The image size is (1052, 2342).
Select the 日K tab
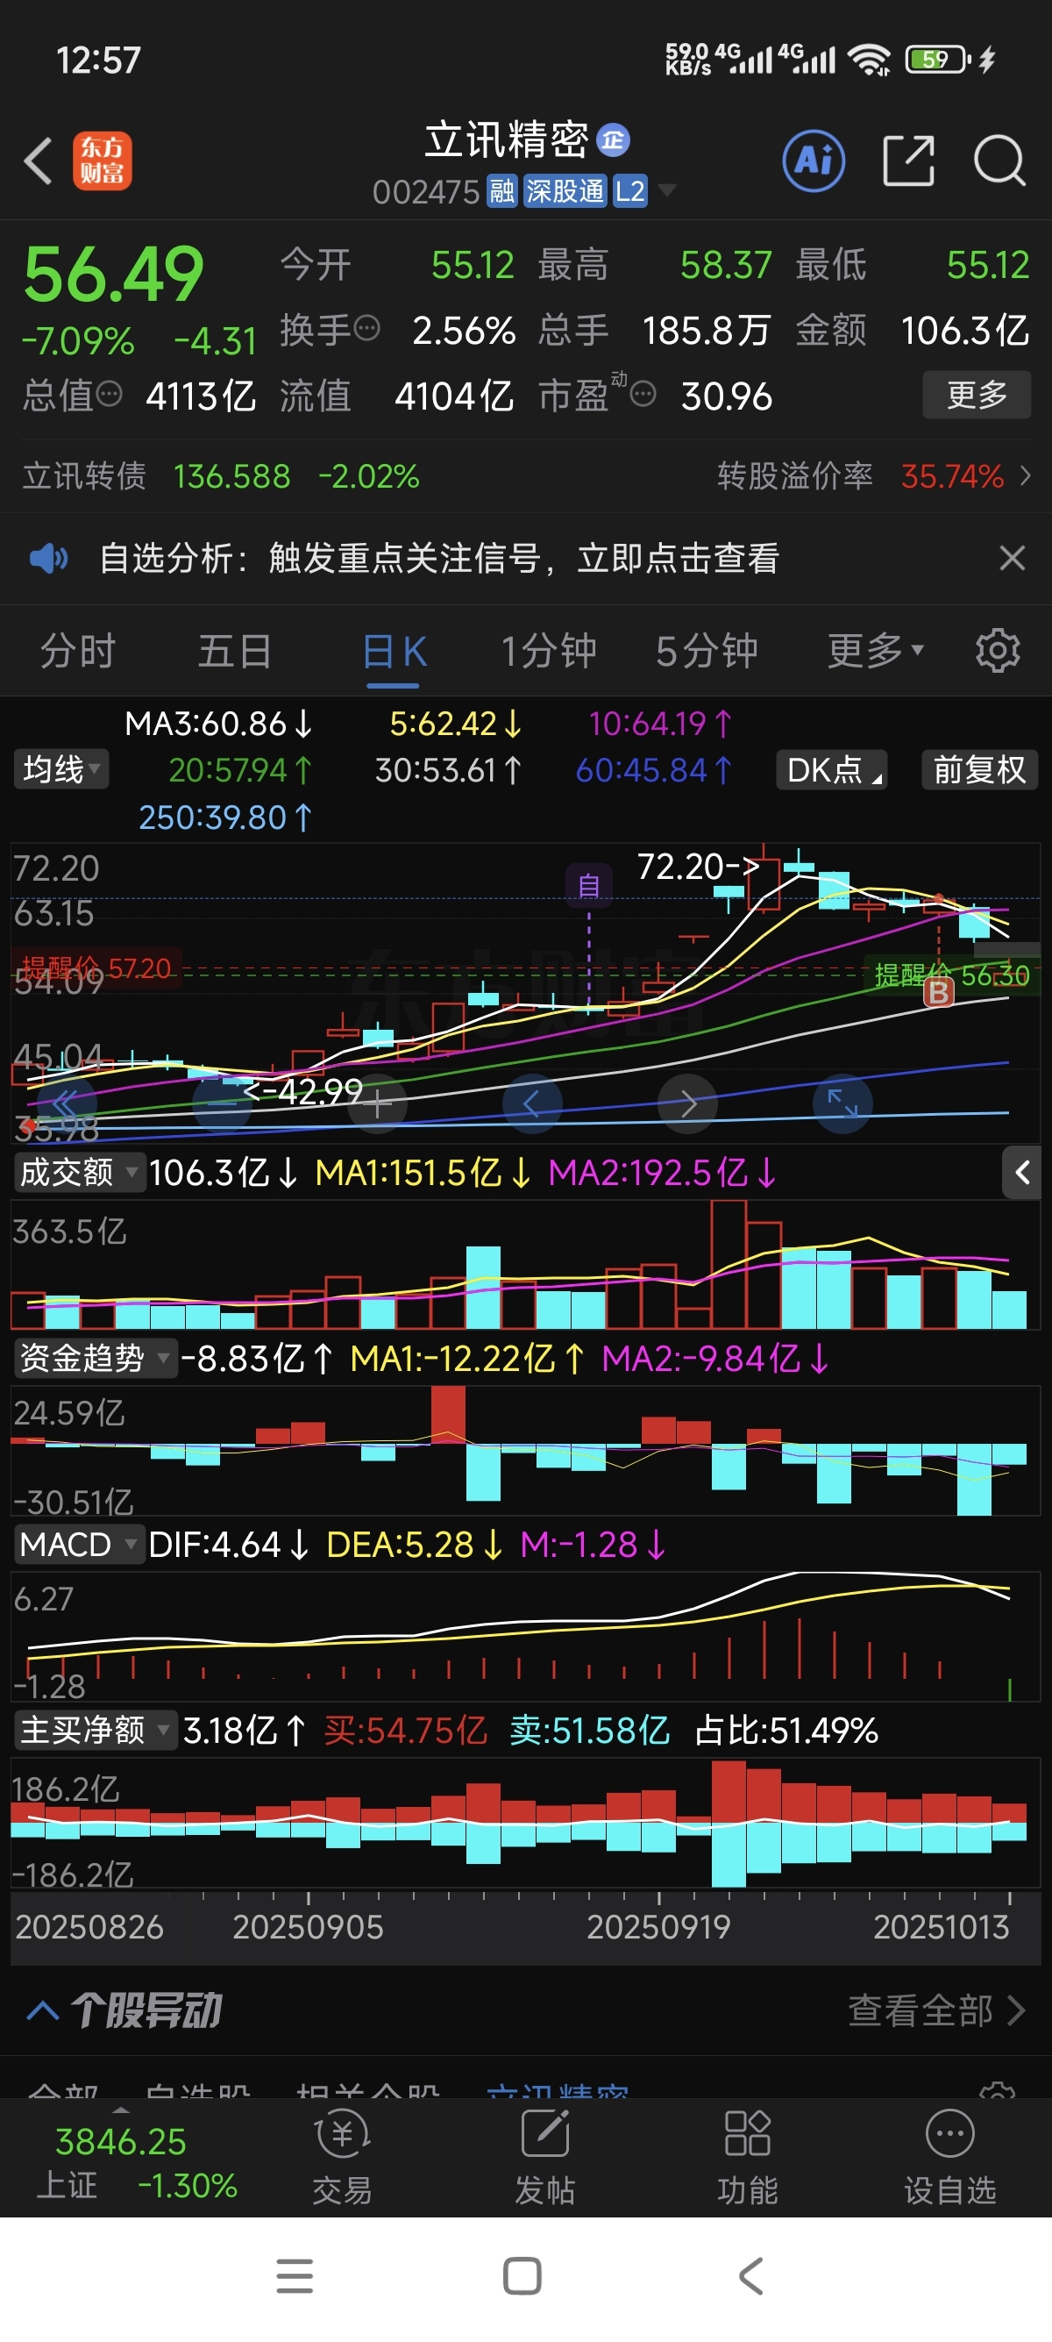tap(394, 651)
